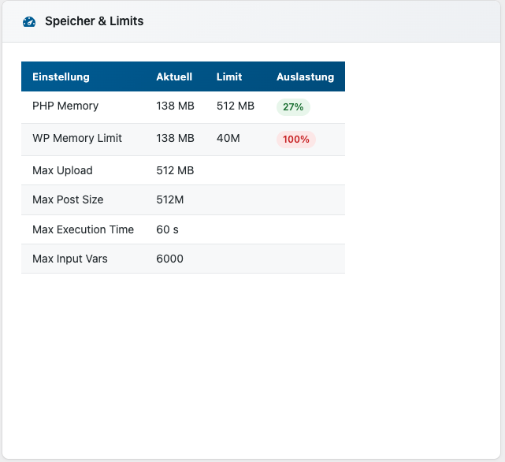This screenshot has width=505, height=462.
Task: Click the green 27% usage badge
Action: 293,107
